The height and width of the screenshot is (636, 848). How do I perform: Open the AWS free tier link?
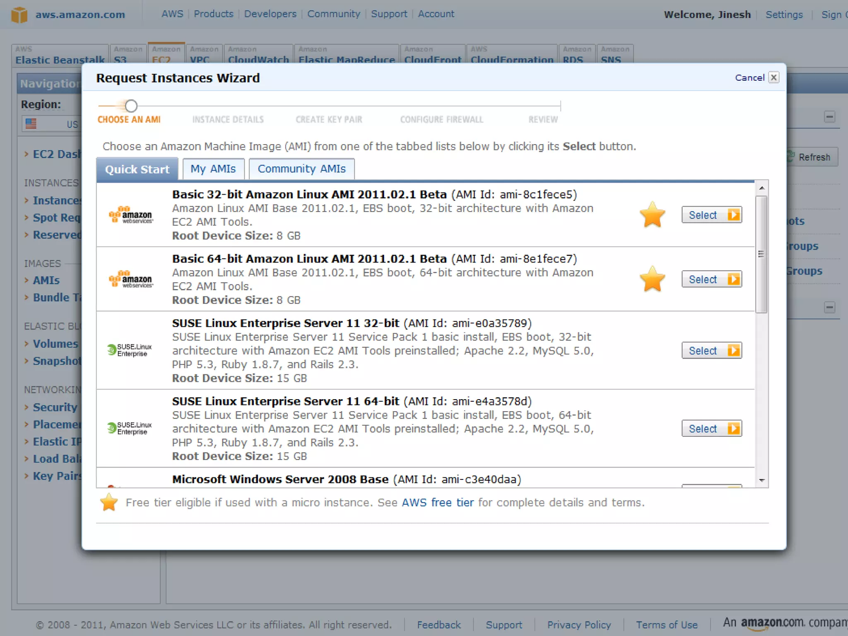438,502
